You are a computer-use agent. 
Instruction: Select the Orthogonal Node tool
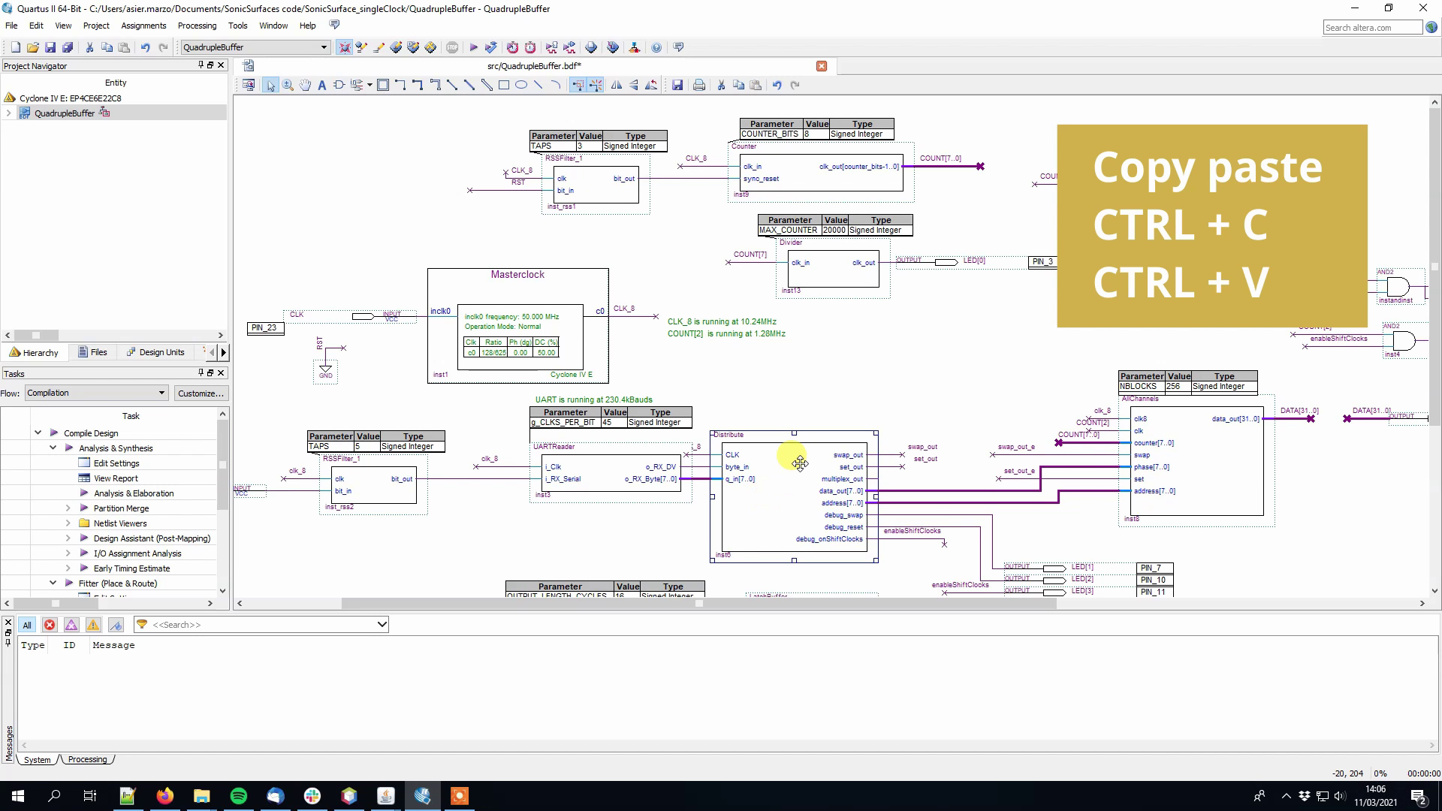(400, 86)
